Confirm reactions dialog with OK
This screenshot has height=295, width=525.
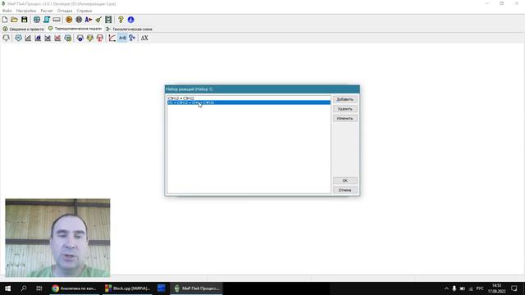tap(345, 180)
